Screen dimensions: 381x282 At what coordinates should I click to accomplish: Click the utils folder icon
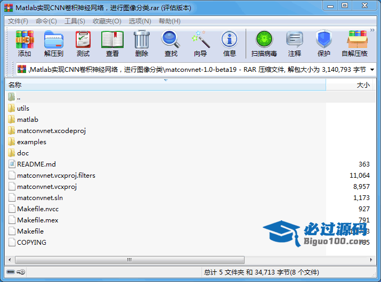11,108
